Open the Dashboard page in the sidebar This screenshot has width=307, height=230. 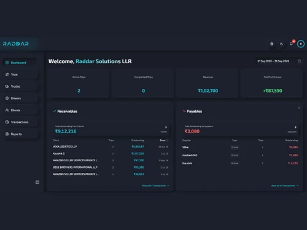point(20,63)
